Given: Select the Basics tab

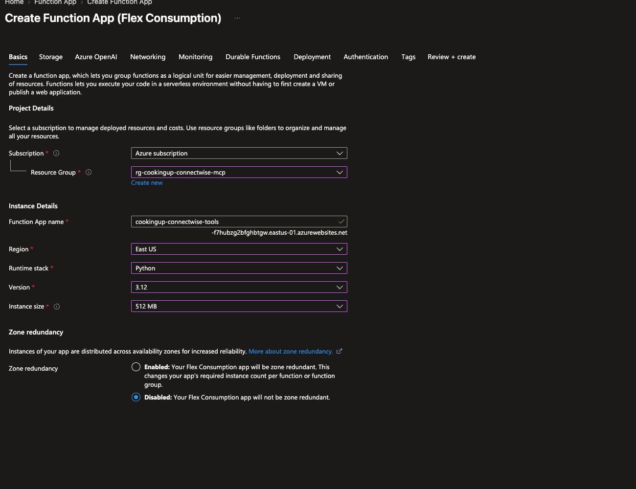Looking at the screenshot, I should point(18,57).
